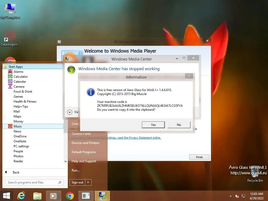Viewport: 268px width, 201px height.
Task: Open Help+Tips in Start Apps
Action: [21, 106]
